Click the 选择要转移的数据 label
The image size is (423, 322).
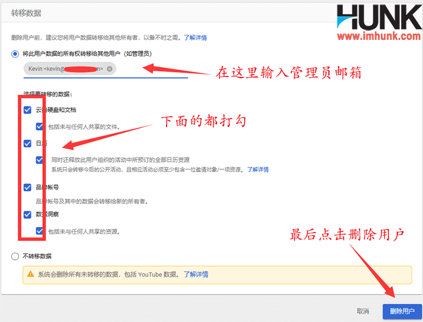pos(48,94)
